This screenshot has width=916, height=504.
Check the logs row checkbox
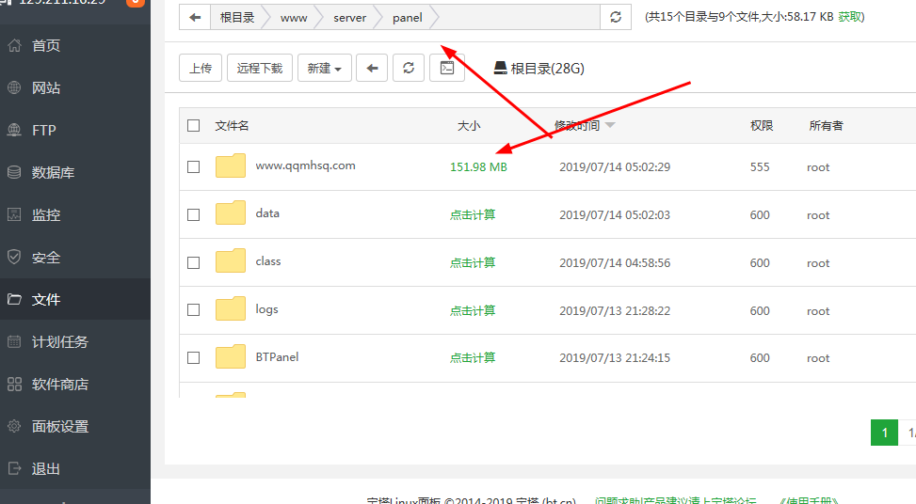pos(193,309)
